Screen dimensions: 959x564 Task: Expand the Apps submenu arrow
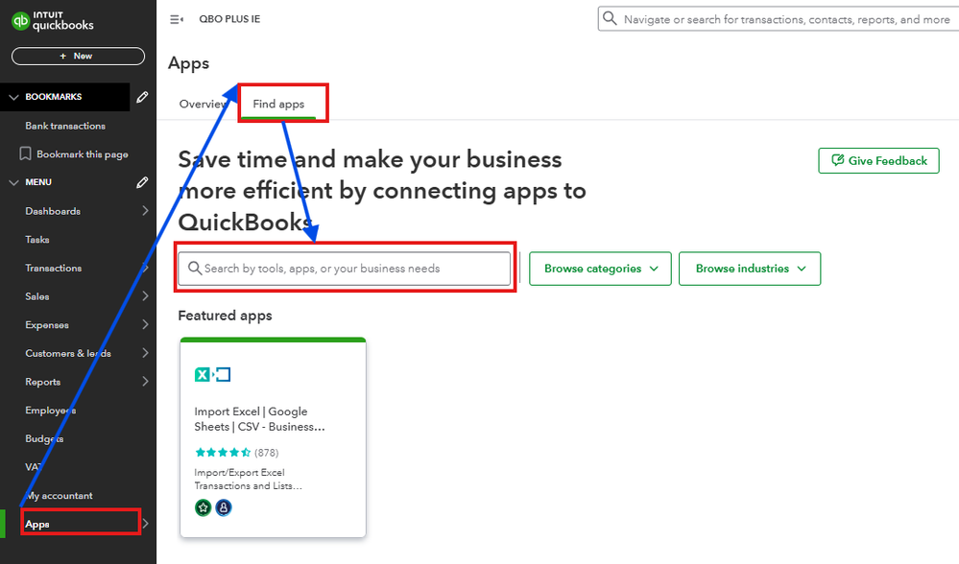(x=146, y=524)
